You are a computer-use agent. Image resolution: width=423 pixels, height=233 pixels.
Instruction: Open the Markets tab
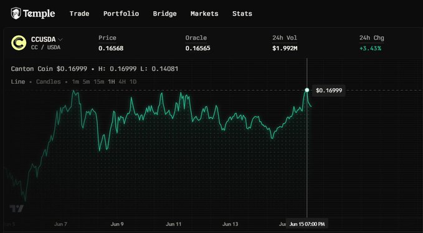204,14
